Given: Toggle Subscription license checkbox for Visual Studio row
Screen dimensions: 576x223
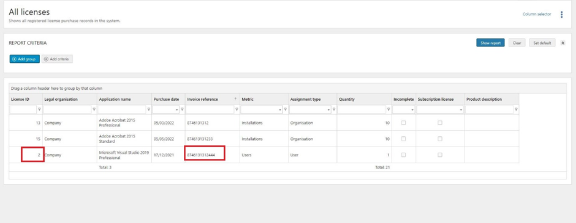Looking at the screenshot, I should pyautogui.click(x=440, y=155).
